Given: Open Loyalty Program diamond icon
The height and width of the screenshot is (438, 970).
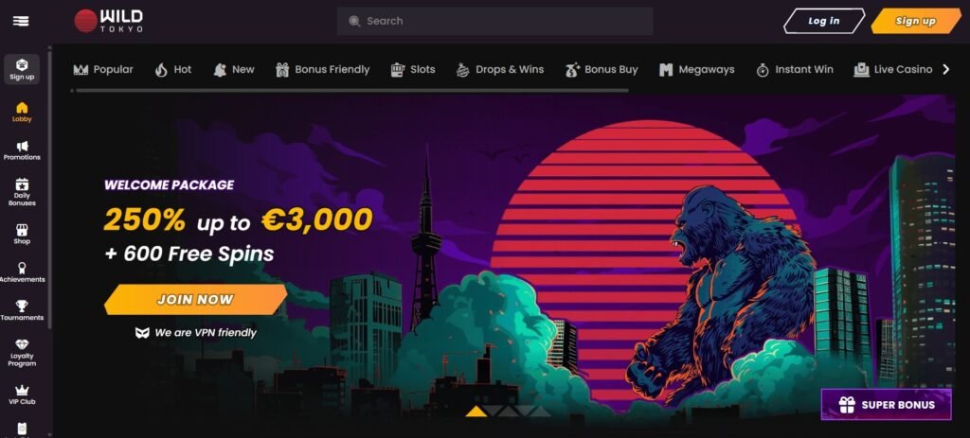Looking at the screenshot, I should point(22,344).
